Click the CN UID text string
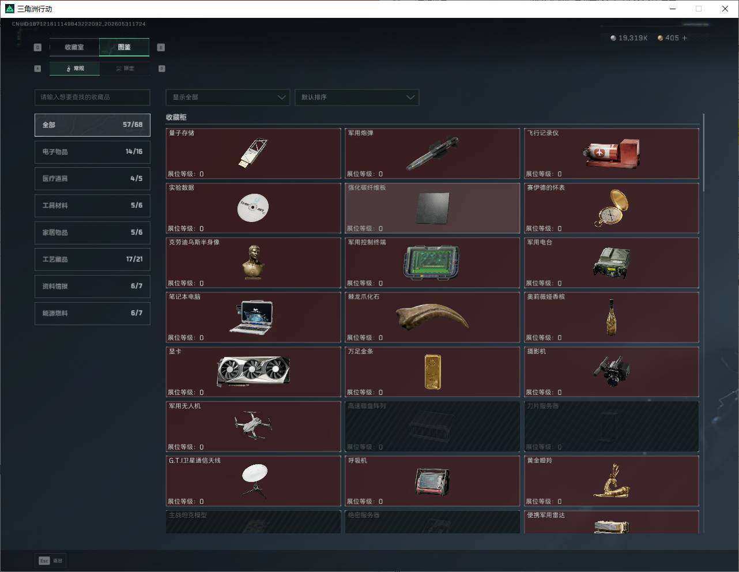Screen dimensions: 739x572 coord(79,24)
